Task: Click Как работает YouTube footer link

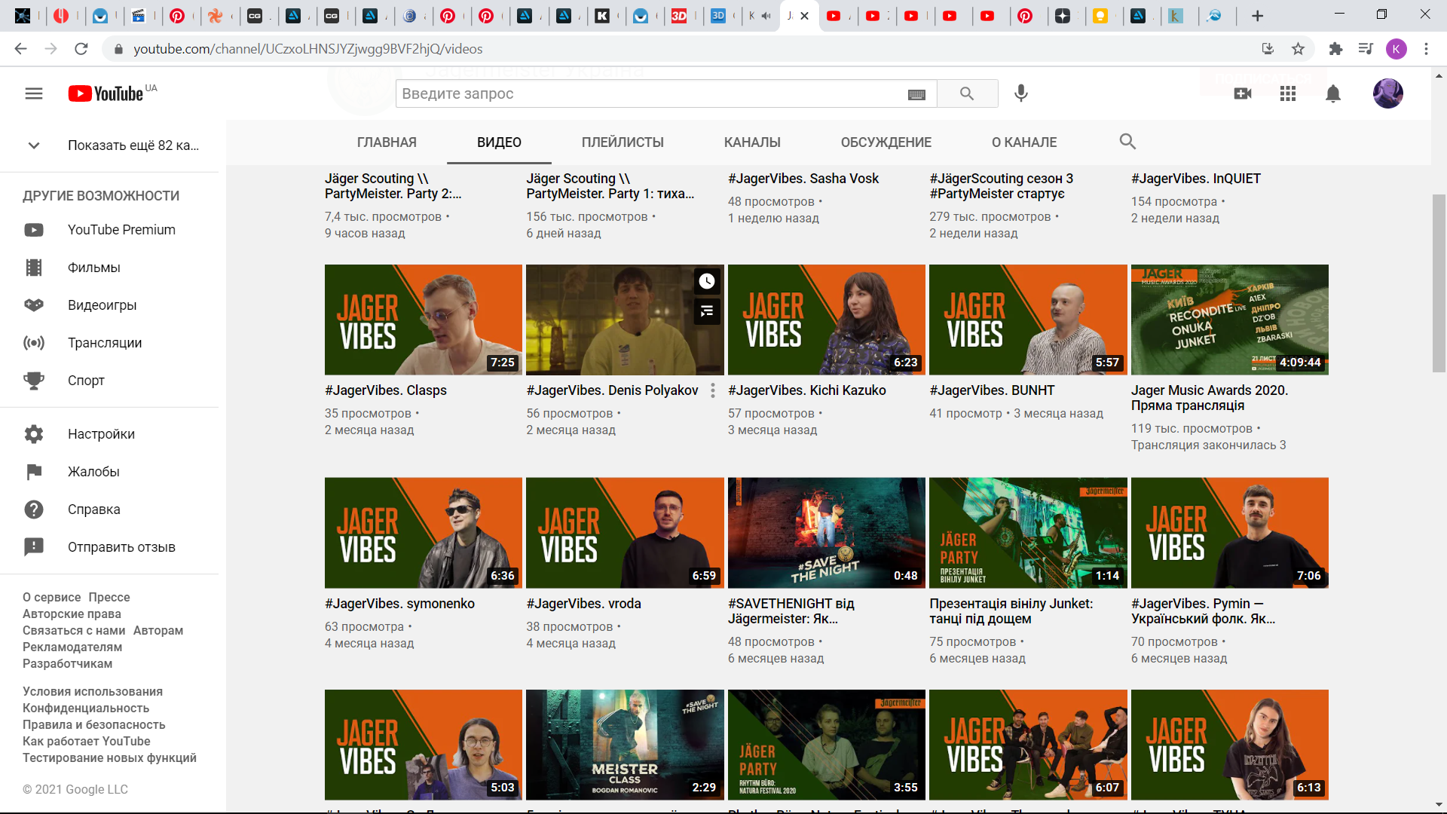Action: point(87,742)
